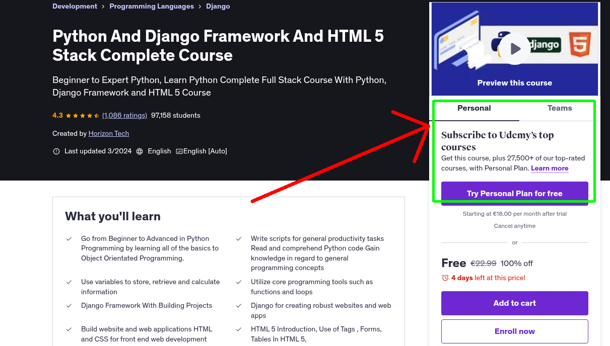Play the course preview video
Viewport: 610px width, 346px height.
coord(515,49)
